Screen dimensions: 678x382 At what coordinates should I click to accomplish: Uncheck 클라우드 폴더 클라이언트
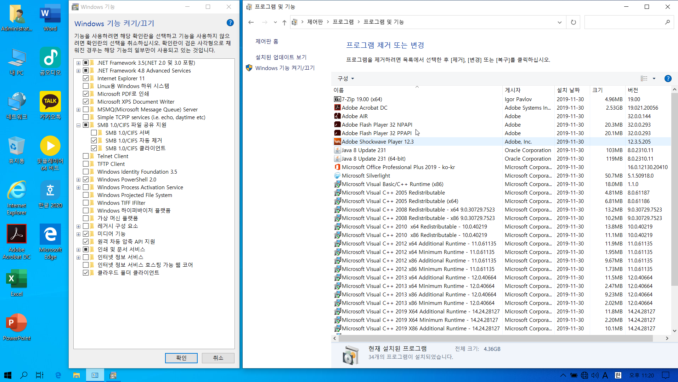[x=86, y=273]
